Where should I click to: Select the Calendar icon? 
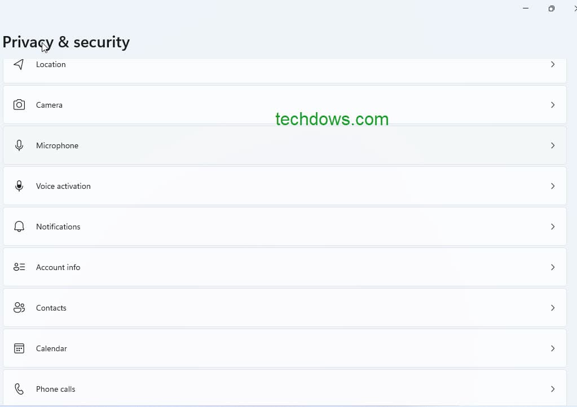19,348
